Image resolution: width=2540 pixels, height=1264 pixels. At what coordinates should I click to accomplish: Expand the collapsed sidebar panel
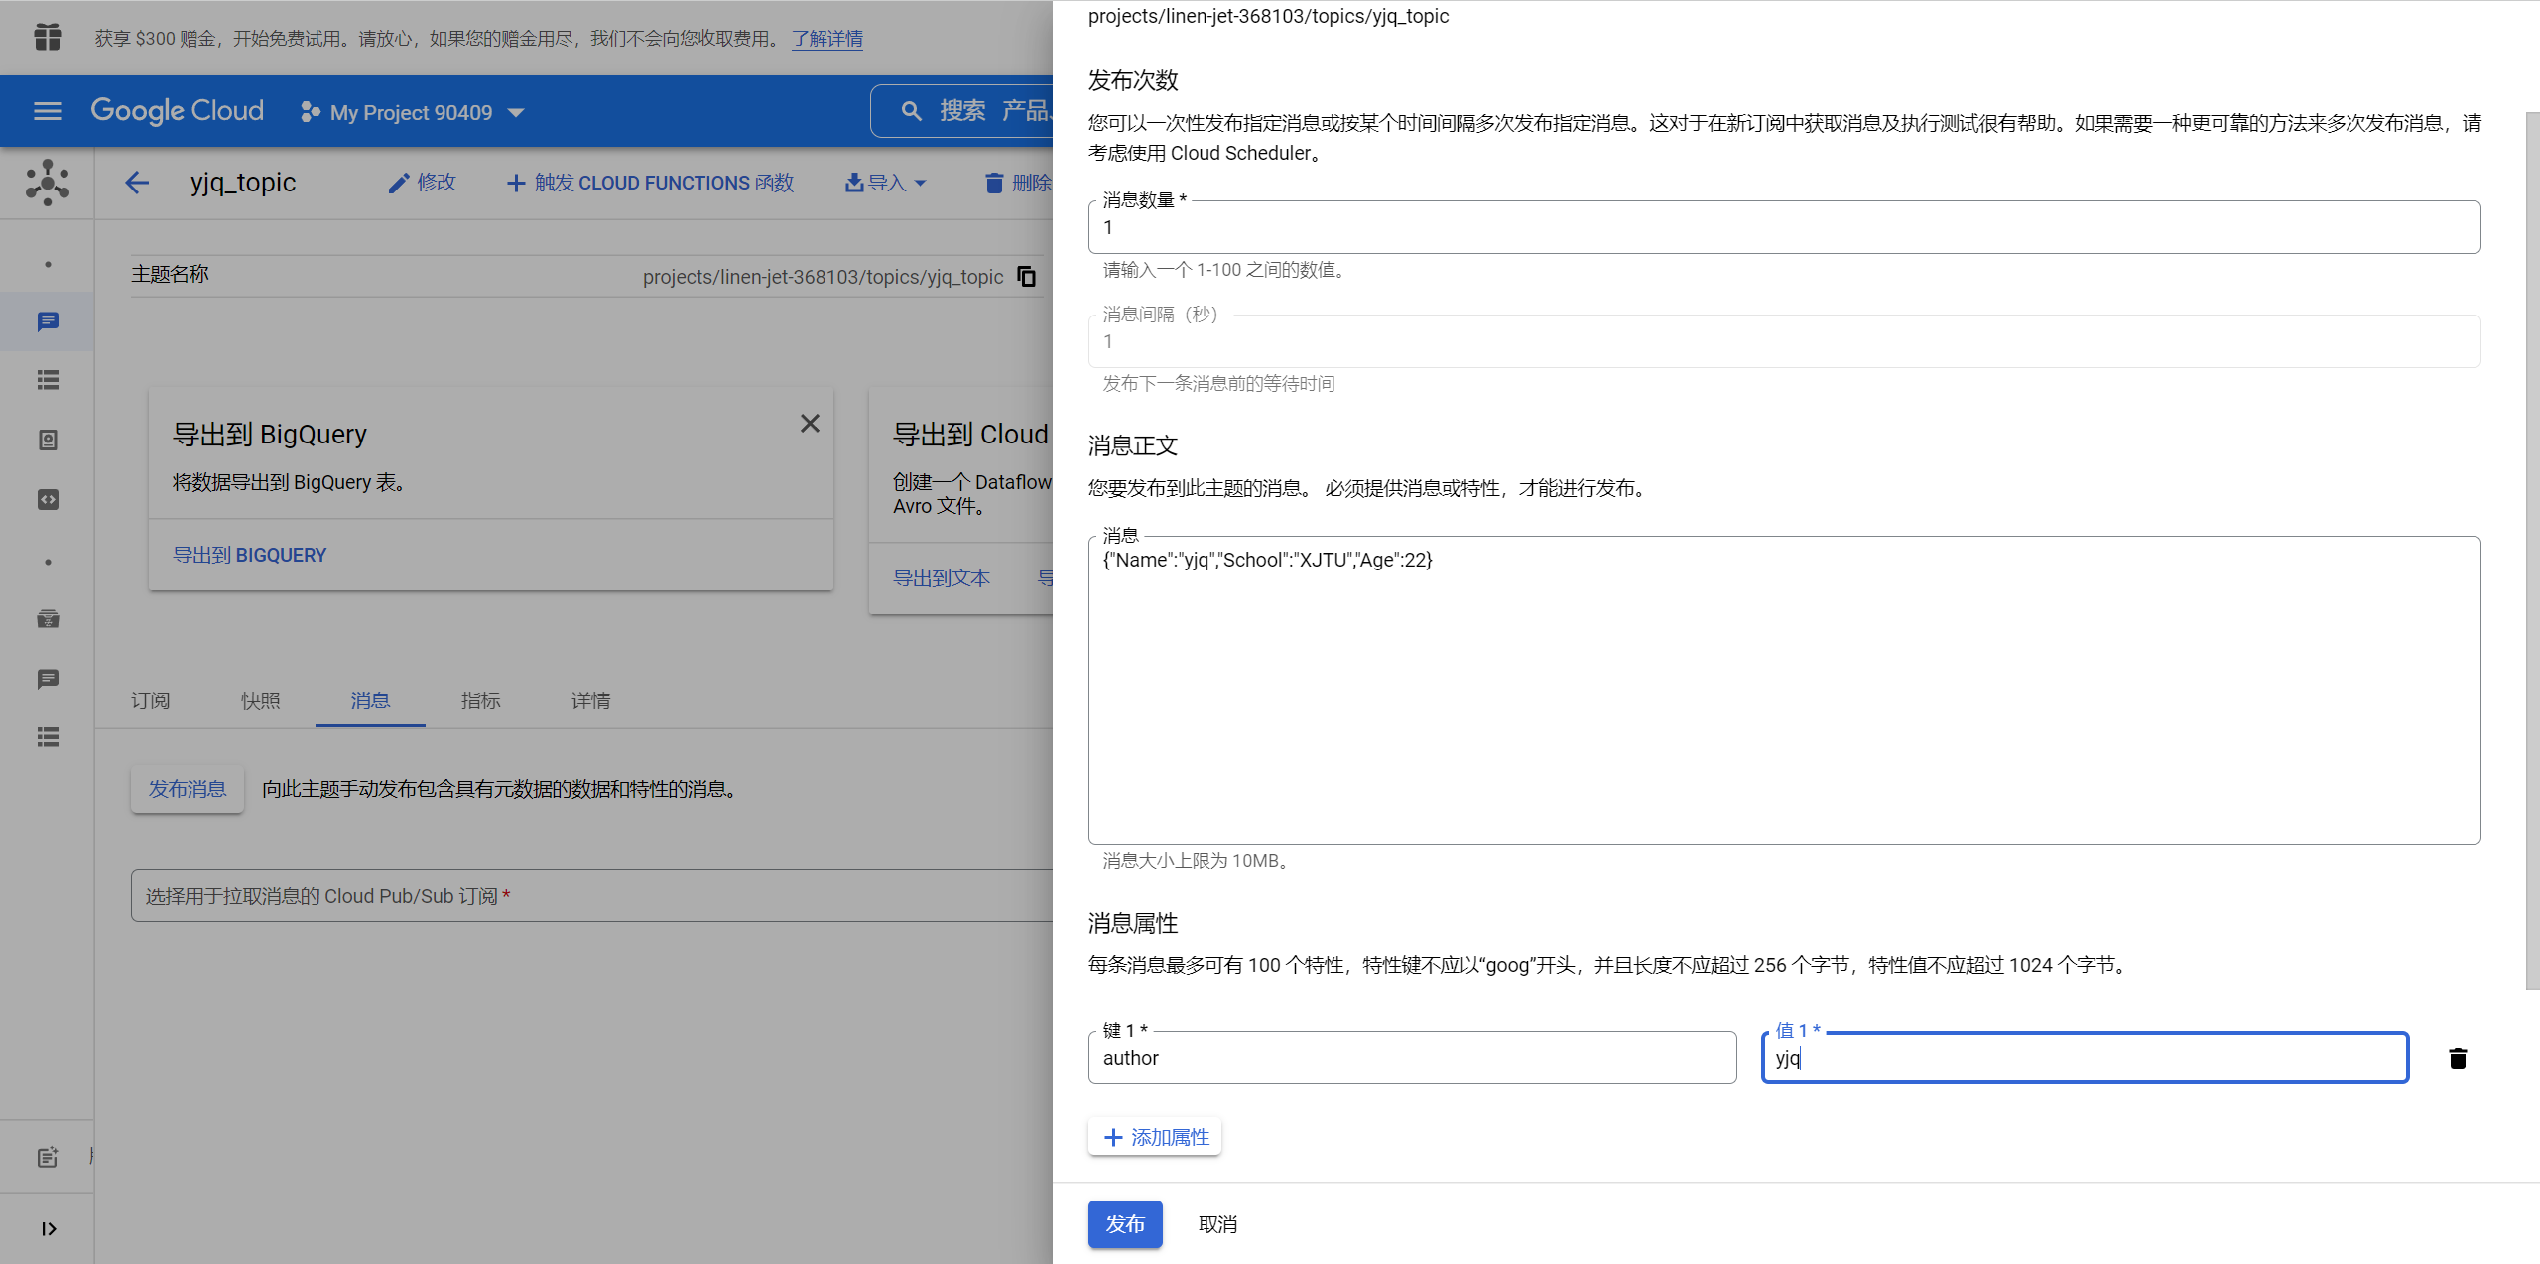(47, 1228)
